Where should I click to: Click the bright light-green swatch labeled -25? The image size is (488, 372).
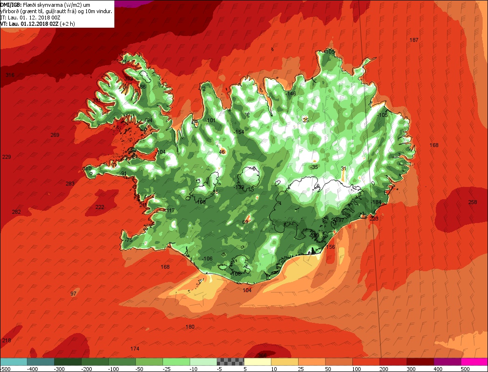click(176, 362)
